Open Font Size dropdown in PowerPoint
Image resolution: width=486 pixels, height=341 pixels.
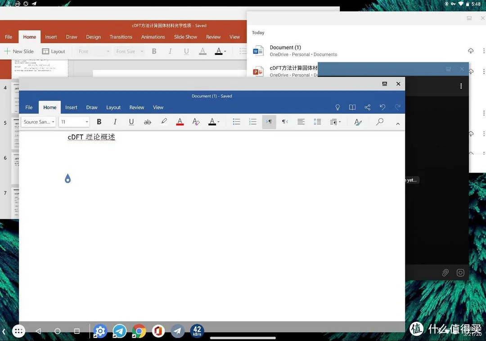pos(130,51)
